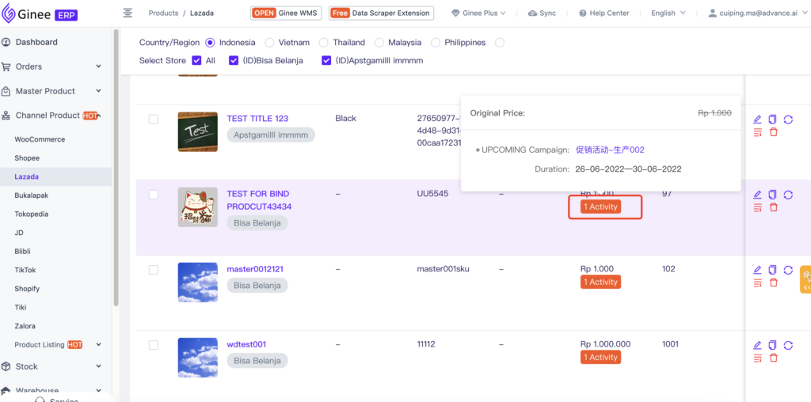Select the Vietnam country radio button

coord(269,43)
